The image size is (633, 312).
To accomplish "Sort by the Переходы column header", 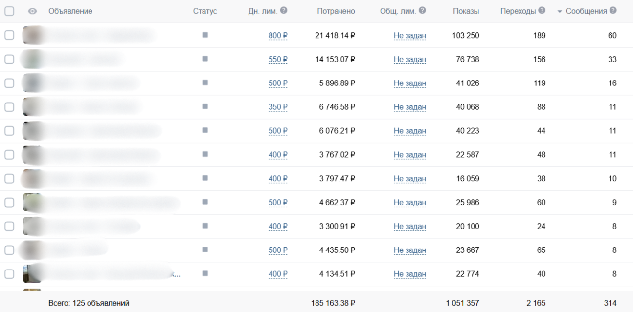I will pyautogui.click(x=518, y=11).
